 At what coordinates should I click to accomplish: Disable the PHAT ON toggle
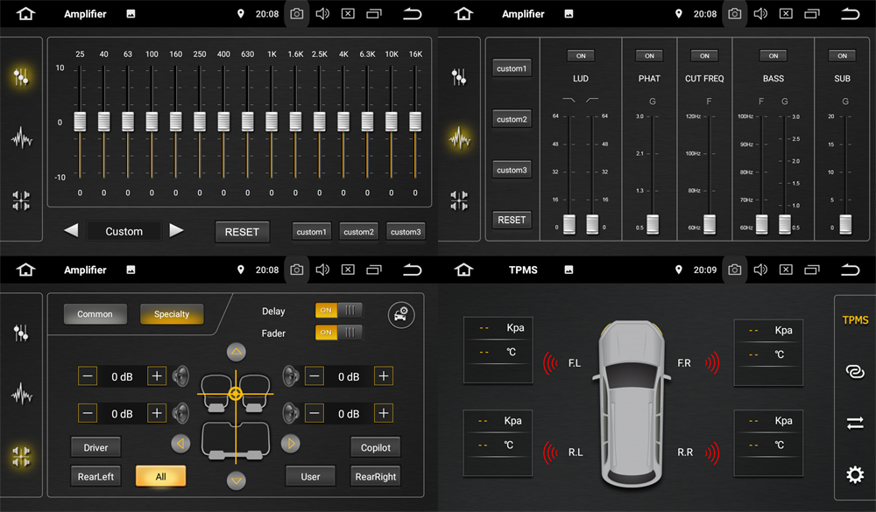pyautogui.click(x=649, y=56)
